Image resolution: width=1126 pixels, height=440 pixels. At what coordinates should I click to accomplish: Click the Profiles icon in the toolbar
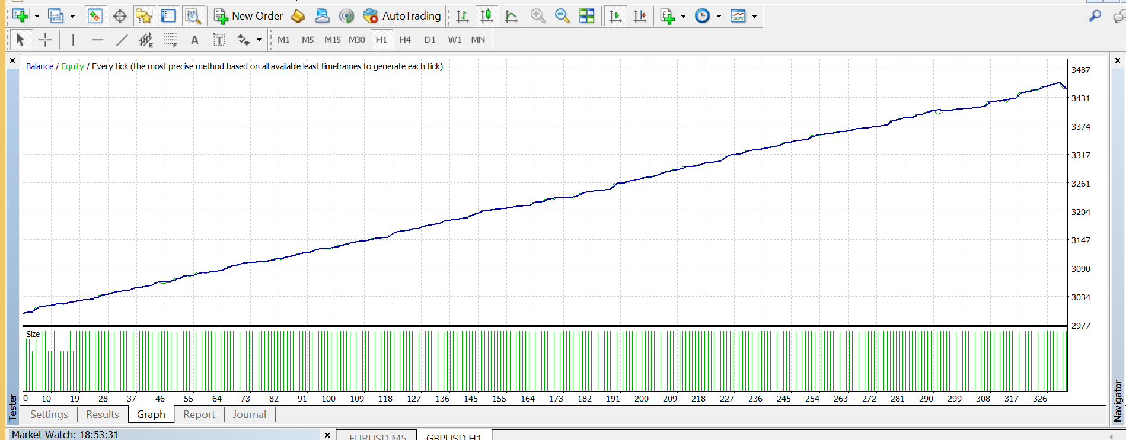tap(56, 16)
